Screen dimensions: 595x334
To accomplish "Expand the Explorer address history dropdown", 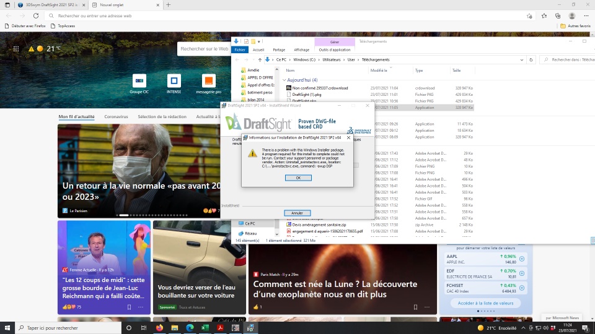I will click(x=522, y=60).
